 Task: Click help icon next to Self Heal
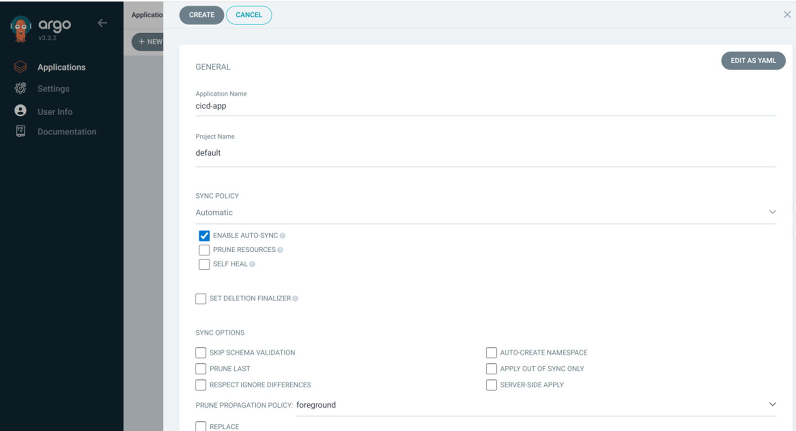252,264
